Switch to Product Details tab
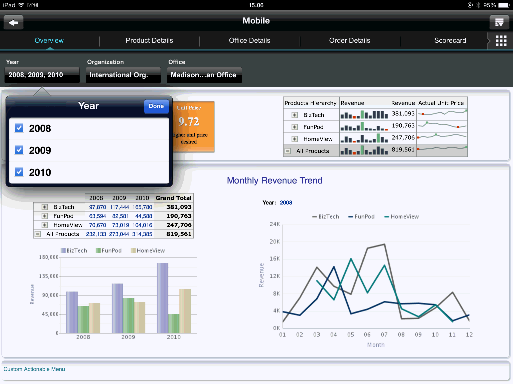513x384 pixels. (x=149, y=40)
